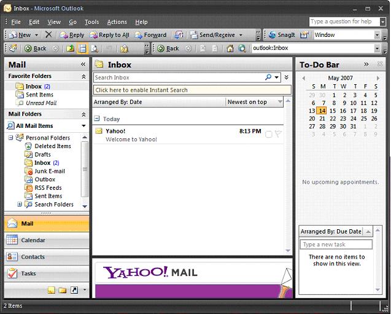The image size is (391, 314).
Task: Click the Type a question for help box
Action: (344, 22)
